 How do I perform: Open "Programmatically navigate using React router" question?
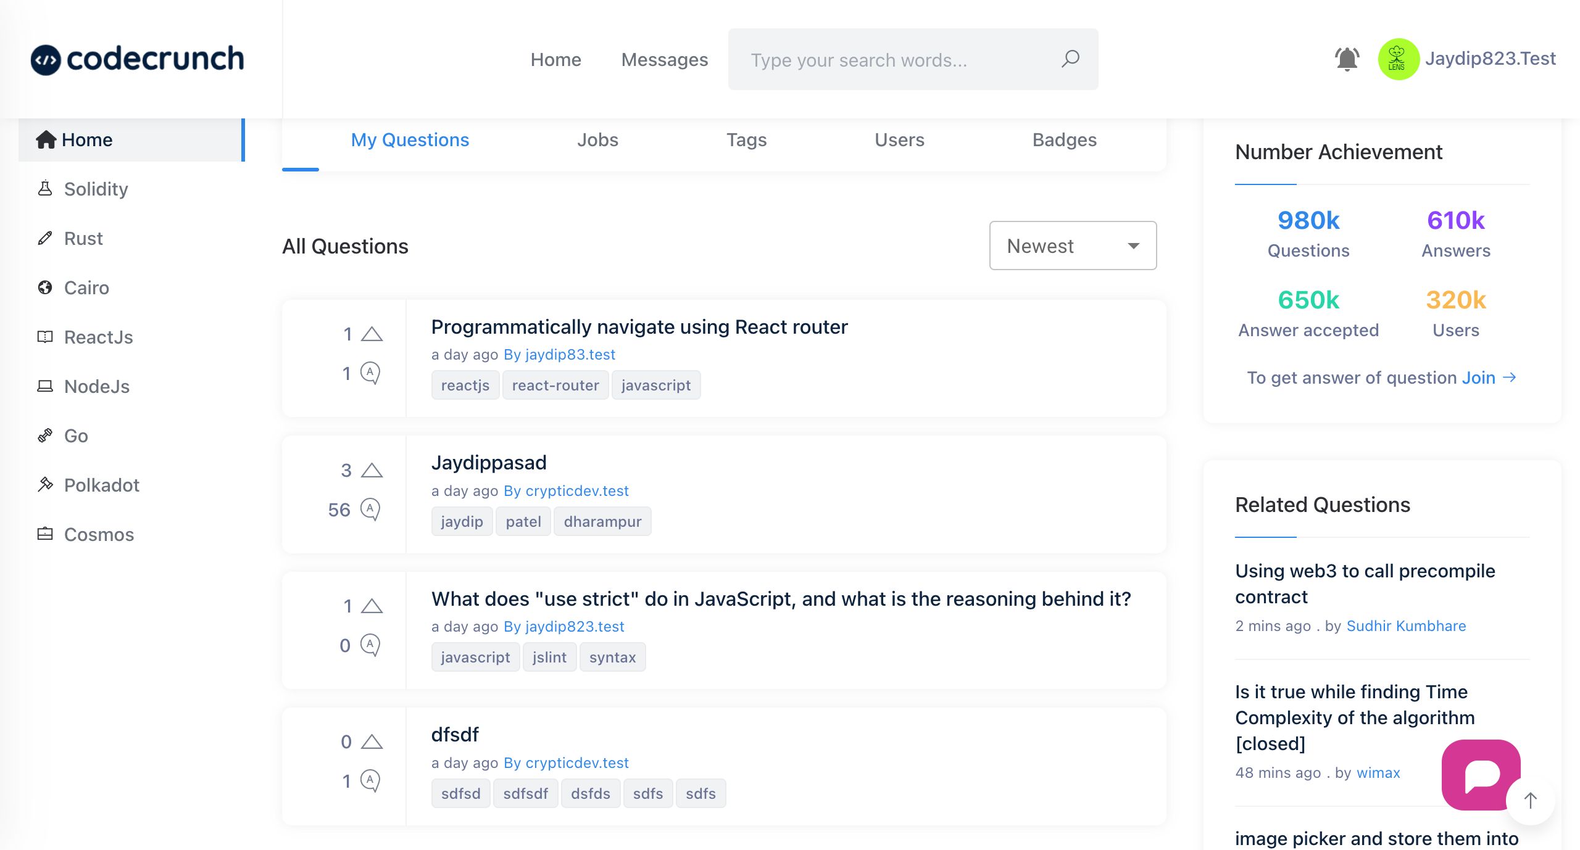(x=639, y=327)
